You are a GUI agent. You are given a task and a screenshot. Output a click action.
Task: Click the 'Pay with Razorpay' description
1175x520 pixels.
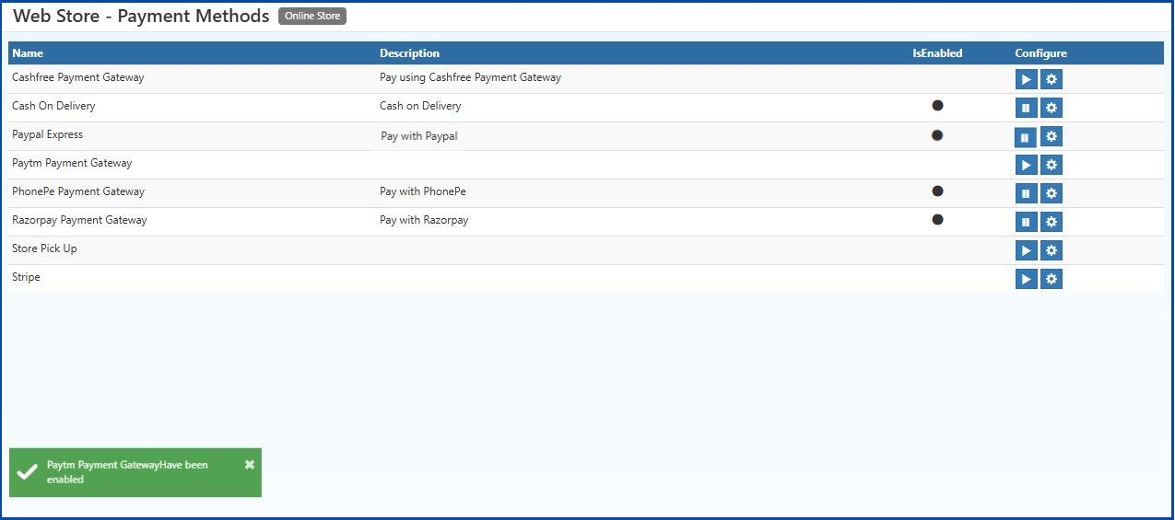click(424, 221)
